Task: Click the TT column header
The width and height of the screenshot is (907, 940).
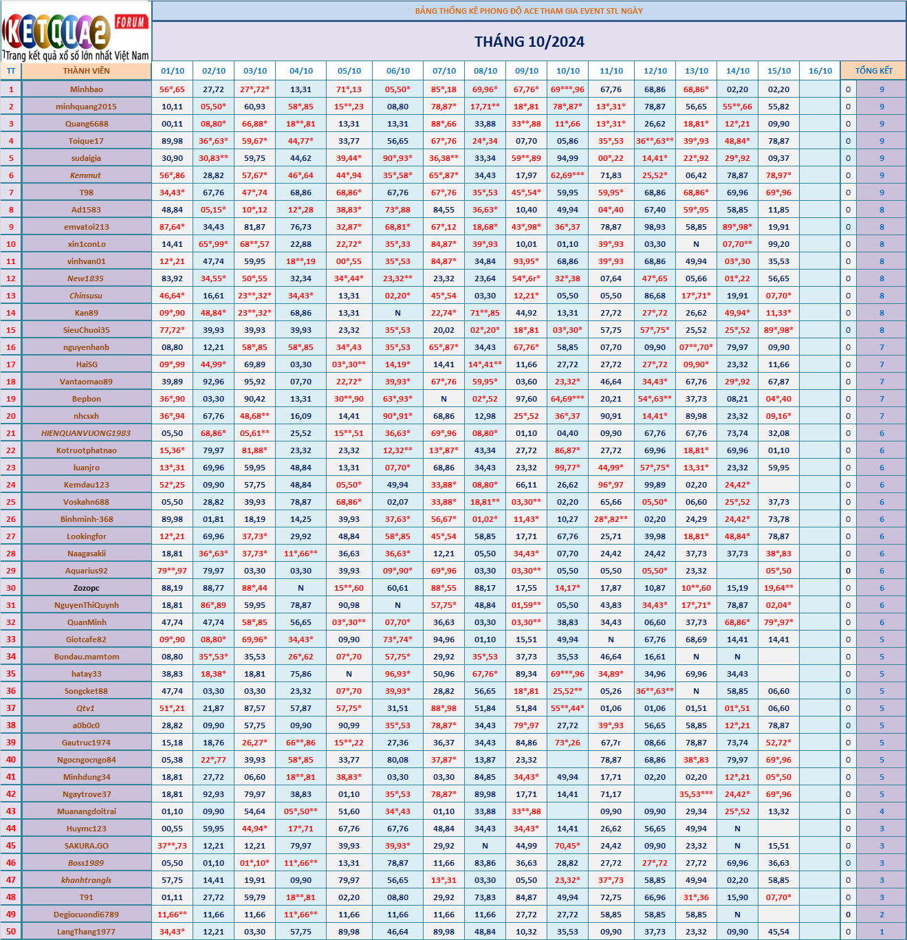Action: pos(11,71)
